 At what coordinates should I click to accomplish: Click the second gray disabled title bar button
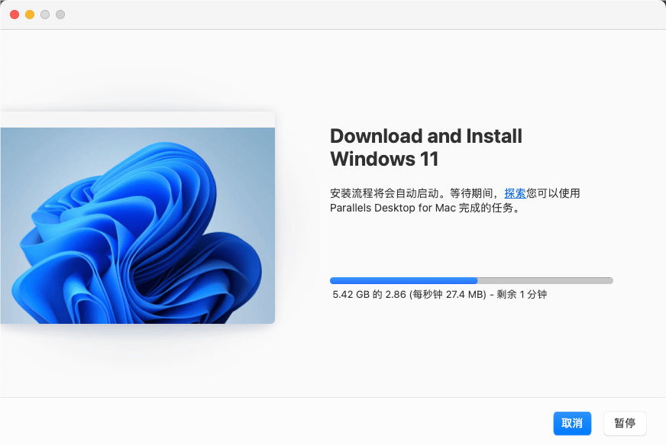click(x=60, y=15)
